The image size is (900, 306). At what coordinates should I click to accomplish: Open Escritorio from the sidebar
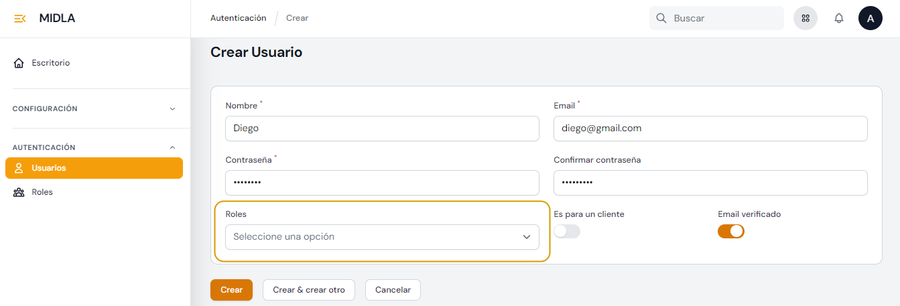[50, 63]
